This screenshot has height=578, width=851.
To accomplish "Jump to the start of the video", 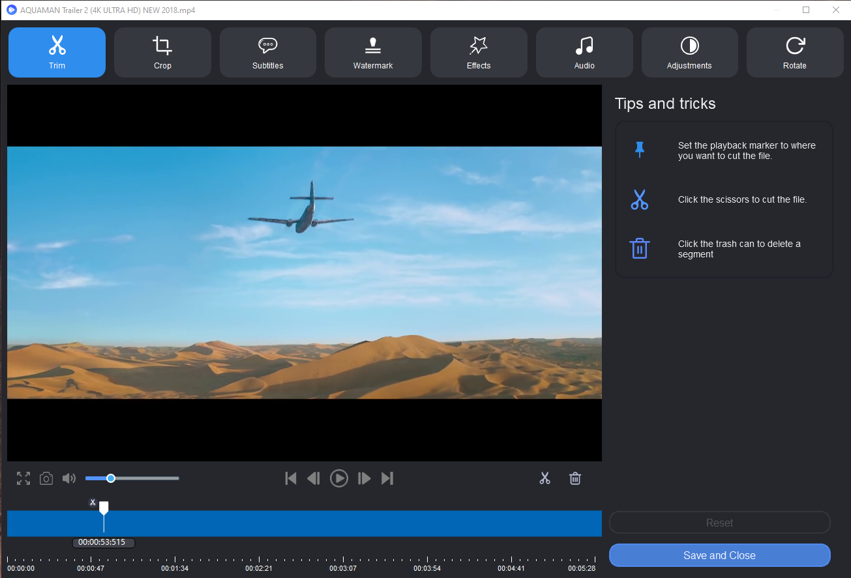I will point(291,478).
